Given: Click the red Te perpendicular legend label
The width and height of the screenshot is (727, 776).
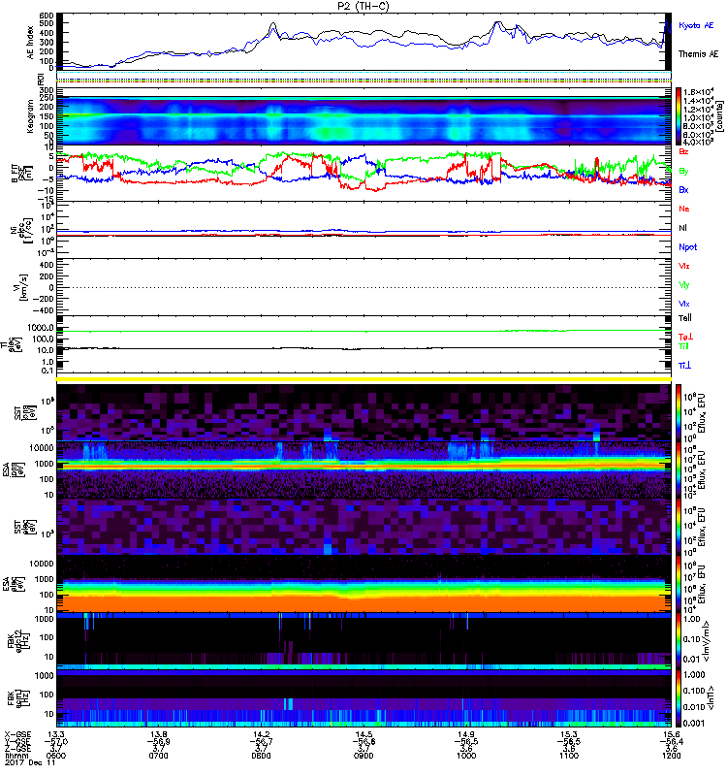Looking at the screenshot, I should point(685,337).
